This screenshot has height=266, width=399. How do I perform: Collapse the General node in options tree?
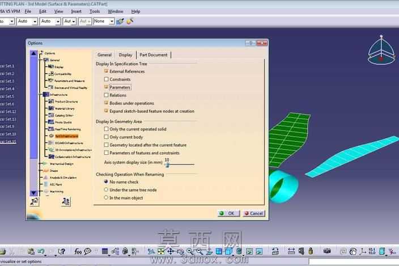[x=41, y=60]
